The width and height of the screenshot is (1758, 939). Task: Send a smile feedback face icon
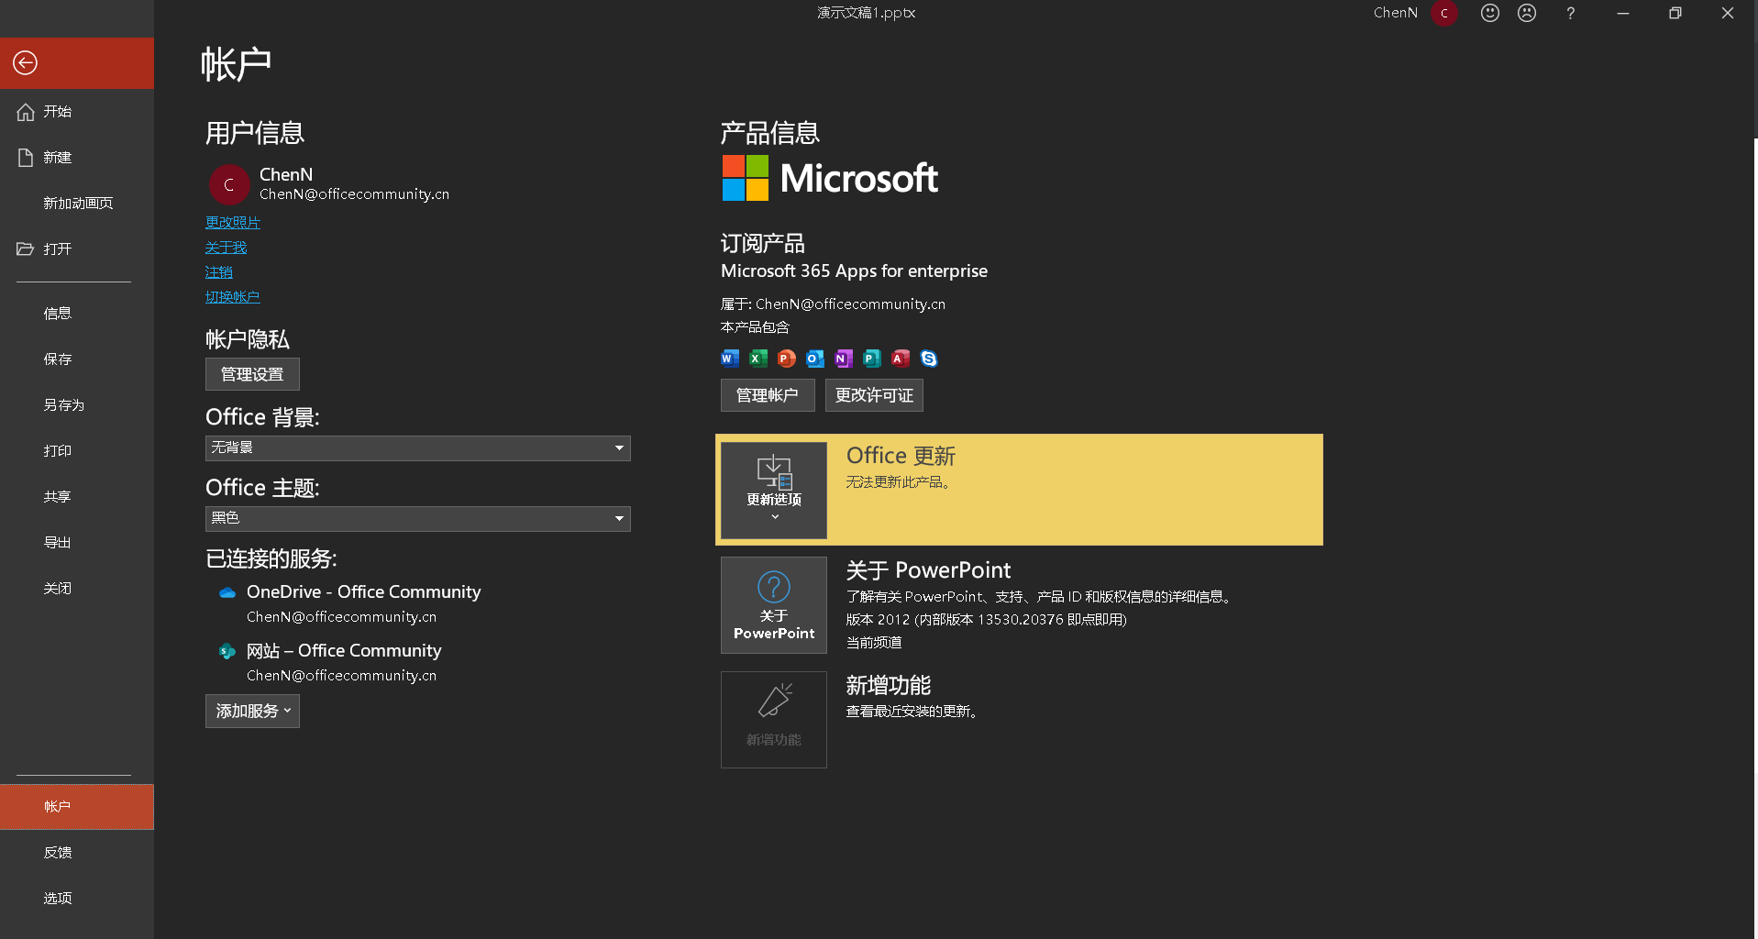(1490, 13)
